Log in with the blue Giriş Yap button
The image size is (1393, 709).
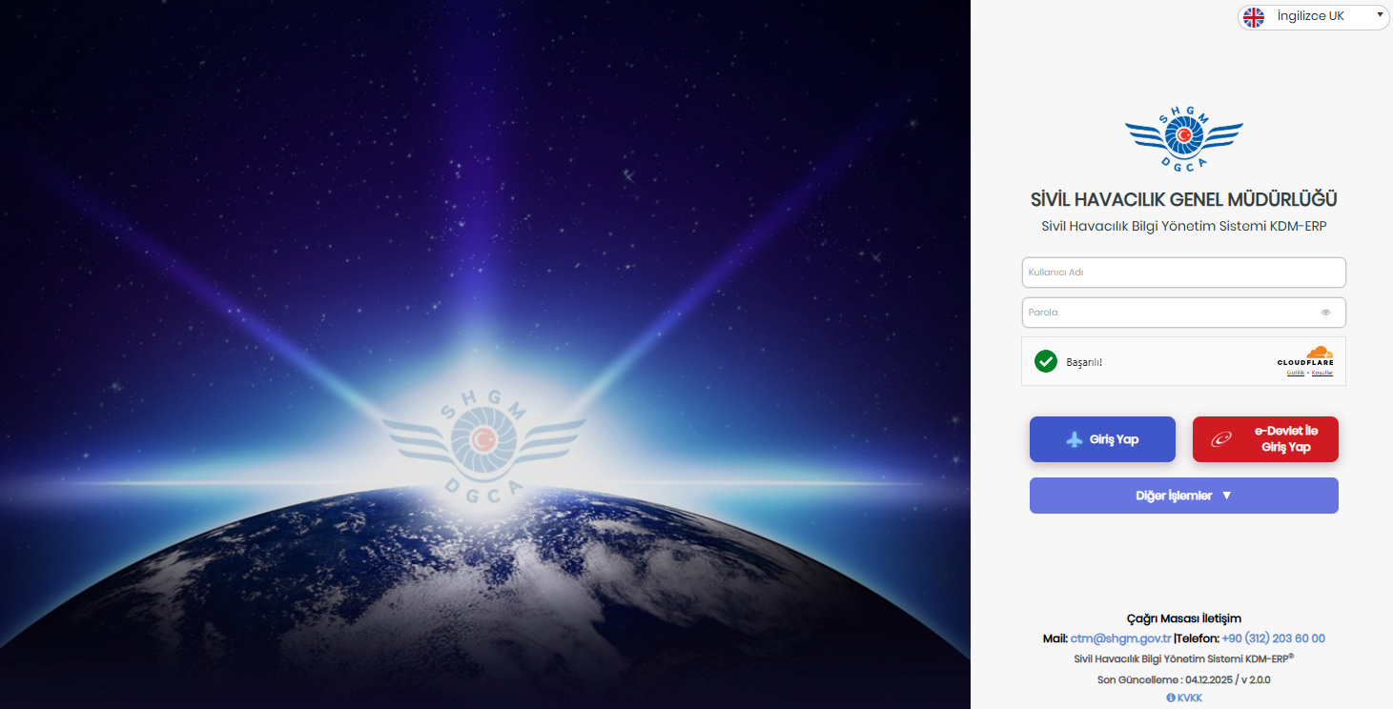coord(1102,439)
